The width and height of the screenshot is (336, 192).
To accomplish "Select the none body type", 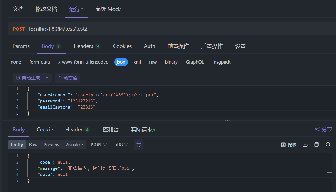I will click(x=16, y=62).
